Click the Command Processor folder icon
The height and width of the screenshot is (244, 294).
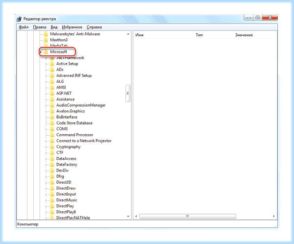pos(52,135)
